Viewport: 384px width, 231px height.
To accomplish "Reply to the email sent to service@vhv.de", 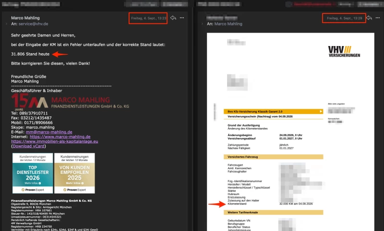I will click(x=173, y=18).
